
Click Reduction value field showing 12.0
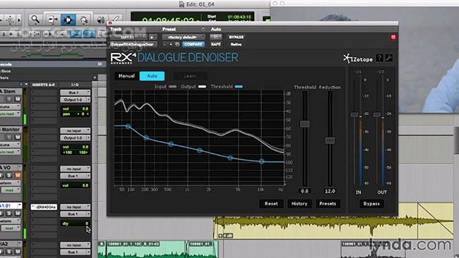[330, 191]
